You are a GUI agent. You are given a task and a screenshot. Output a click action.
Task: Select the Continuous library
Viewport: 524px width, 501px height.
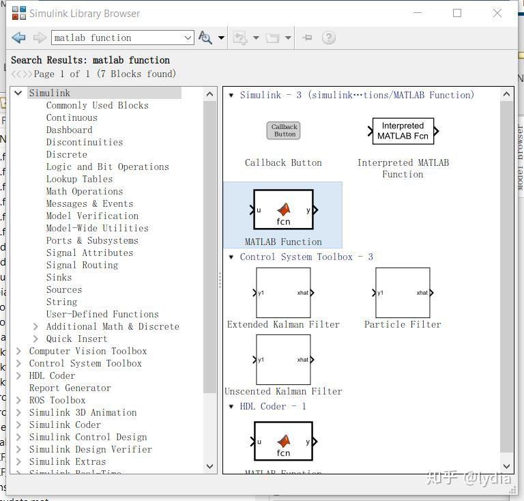click(72, 117)
